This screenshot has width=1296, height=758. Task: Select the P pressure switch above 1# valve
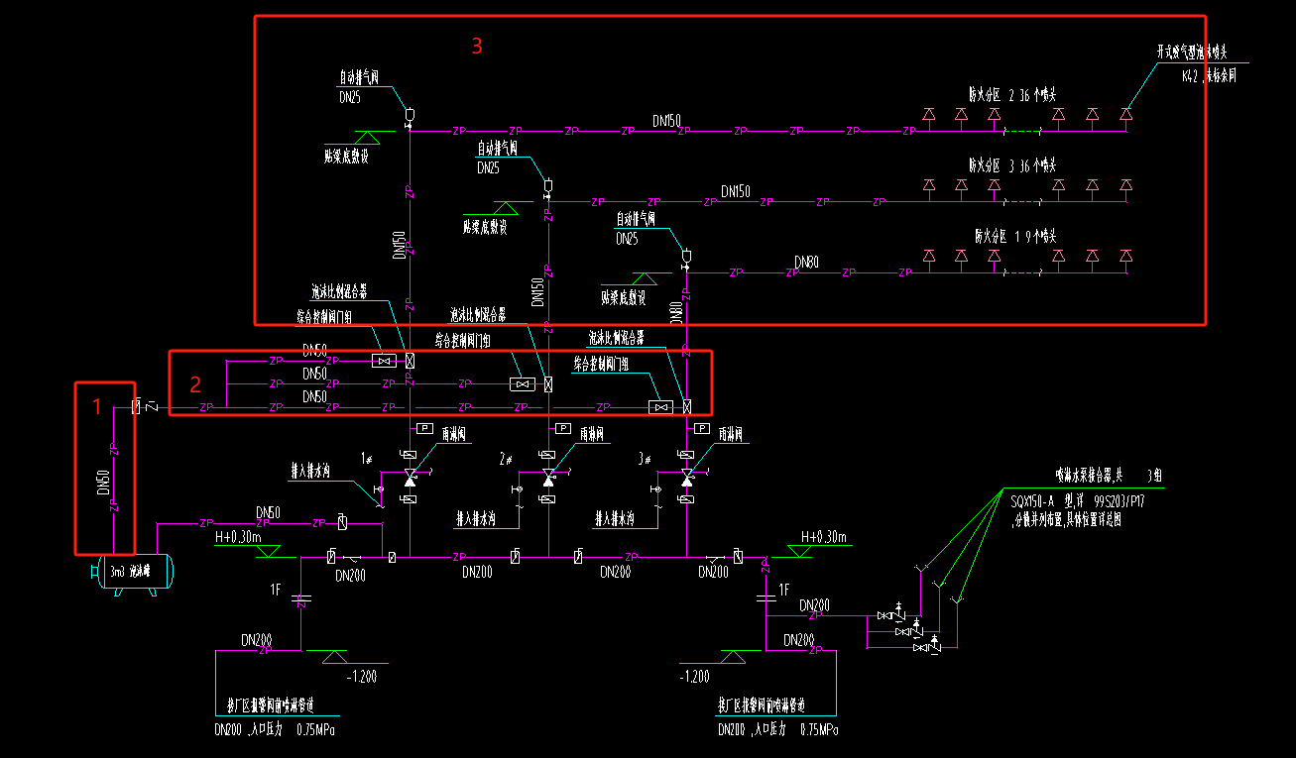(x=424, y=428)
